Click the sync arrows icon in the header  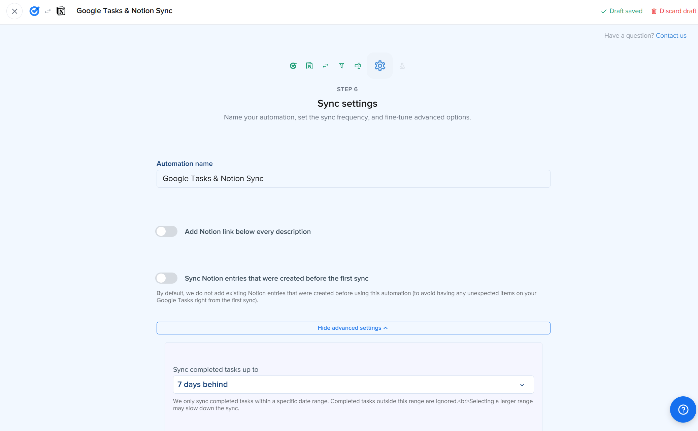pyautogui.click(x=48, y=11)
